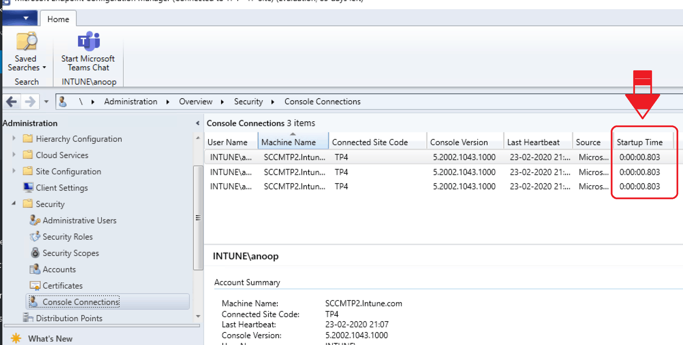
Task: Open Certificates icon
Action: click(x=35, y=285)
